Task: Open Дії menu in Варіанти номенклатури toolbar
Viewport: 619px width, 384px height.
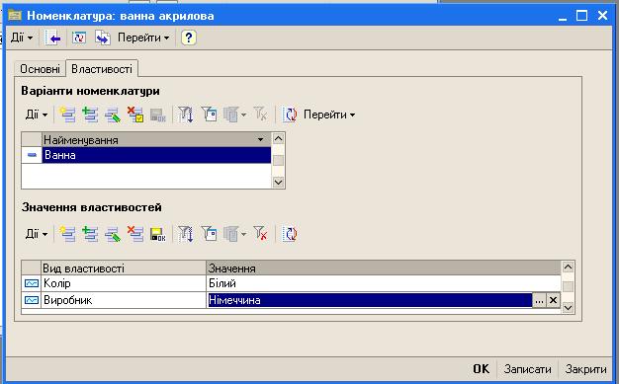Action: point(37,115)
